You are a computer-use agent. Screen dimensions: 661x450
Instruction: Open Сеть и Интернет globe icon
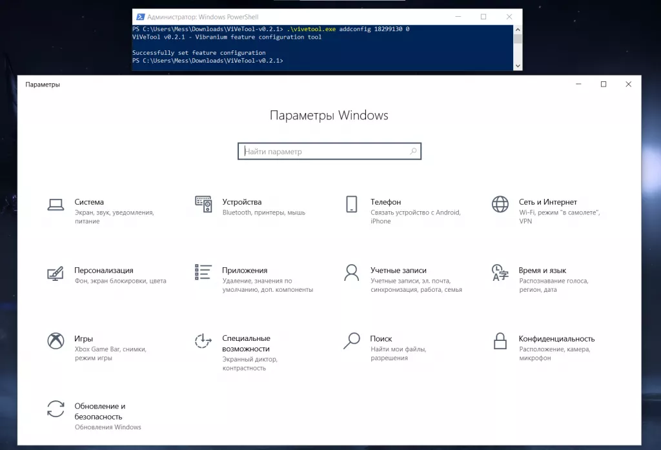tap(500, 205)
